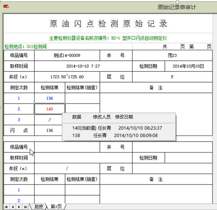Go to last sheet navigation arrow

(x=26, y=207)
